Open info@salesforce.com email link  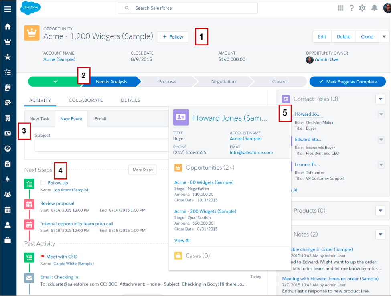[x=251, y=152]
